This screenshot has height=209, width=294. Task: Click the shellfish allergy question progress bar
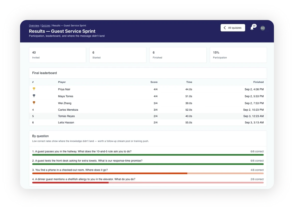[x=148, y=183]
